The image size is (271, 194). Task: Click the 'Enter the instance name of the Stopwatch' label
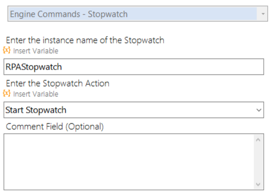85,40
